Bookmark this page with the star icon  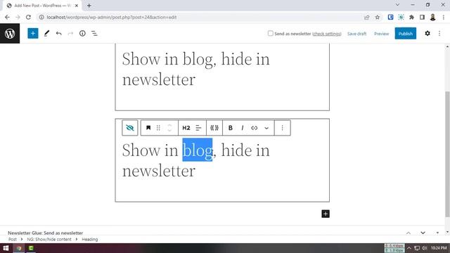378,17
